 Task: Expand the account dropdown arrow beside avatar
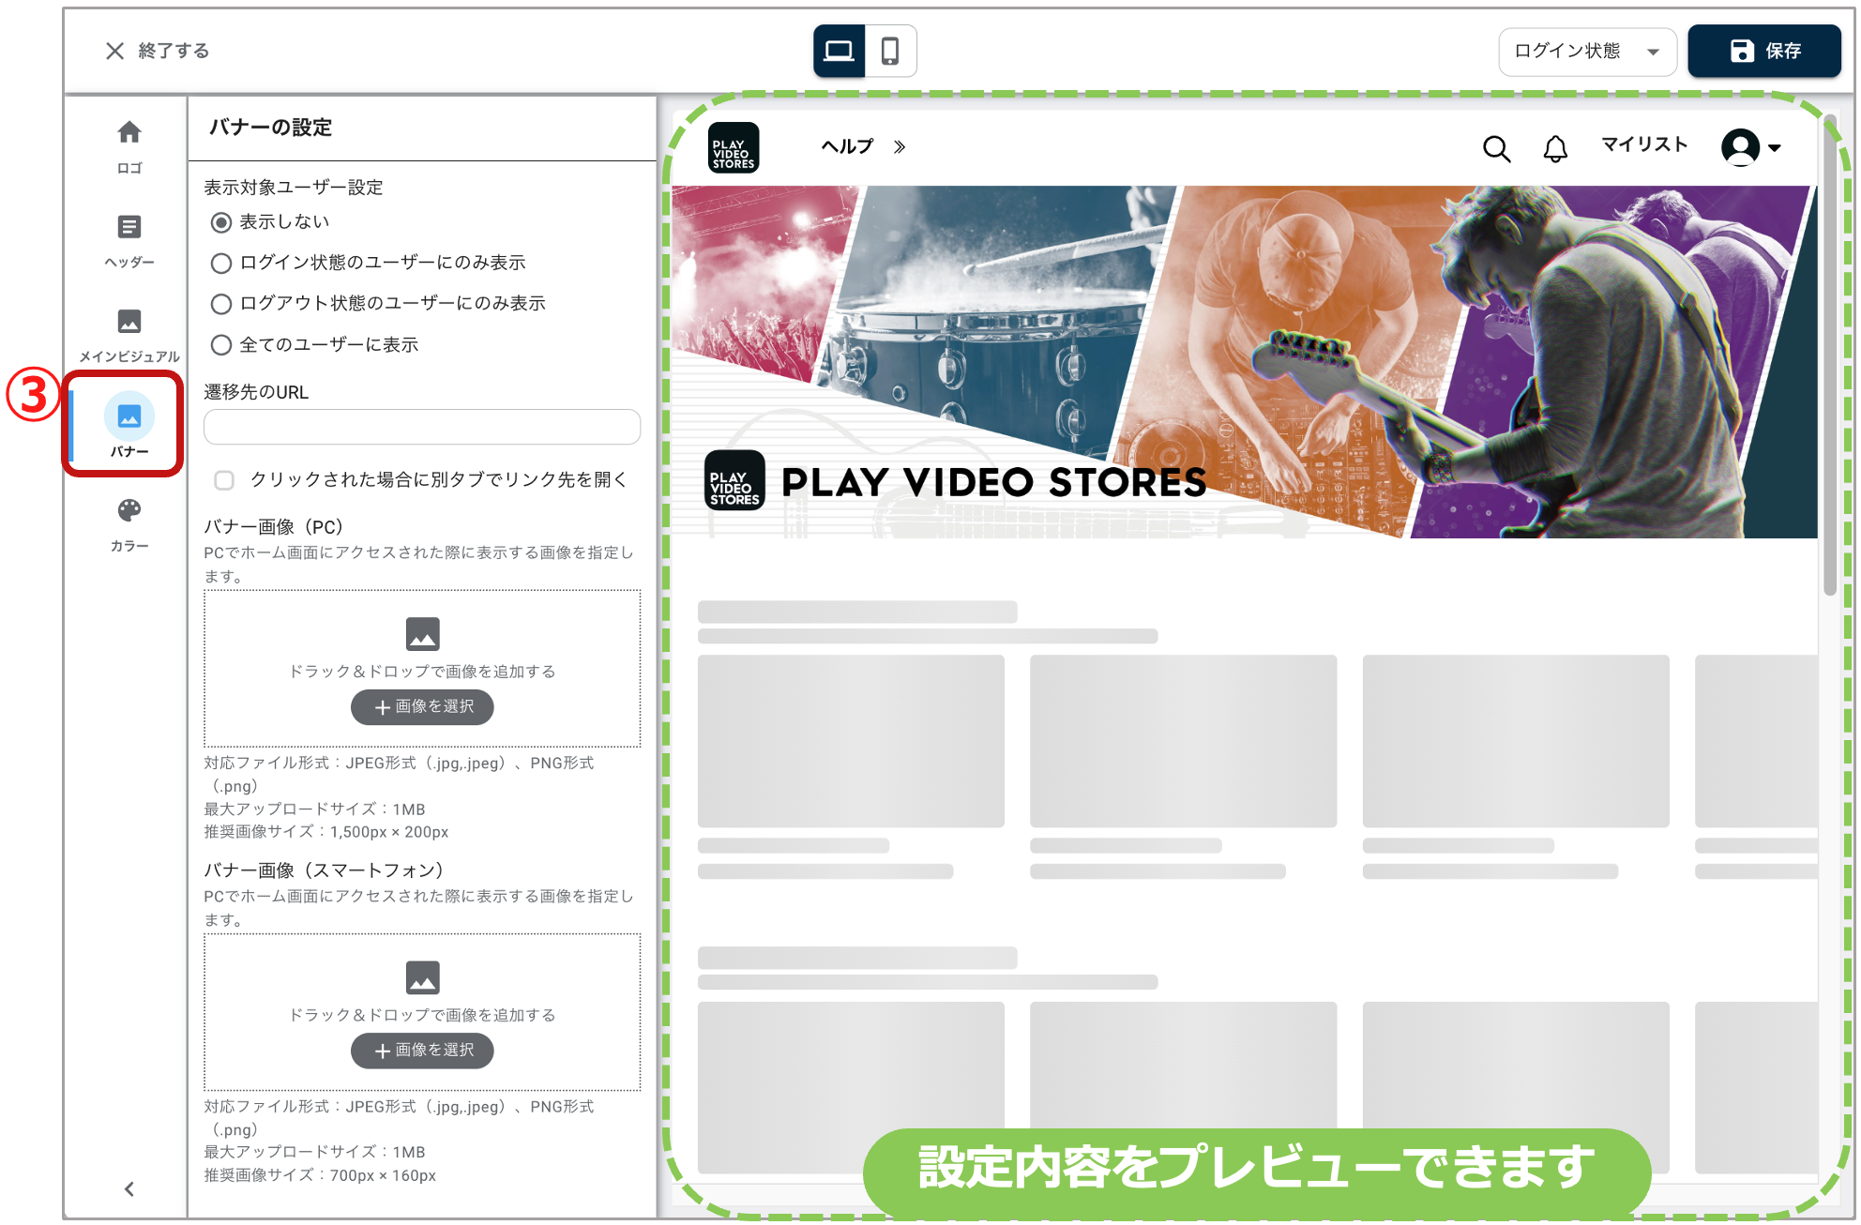point(1775,148)
